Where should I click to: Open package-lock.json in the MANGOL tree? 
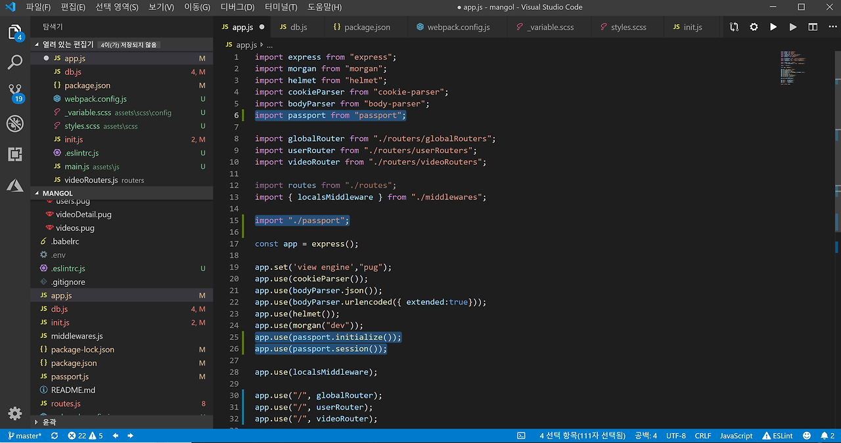[122, 350]
